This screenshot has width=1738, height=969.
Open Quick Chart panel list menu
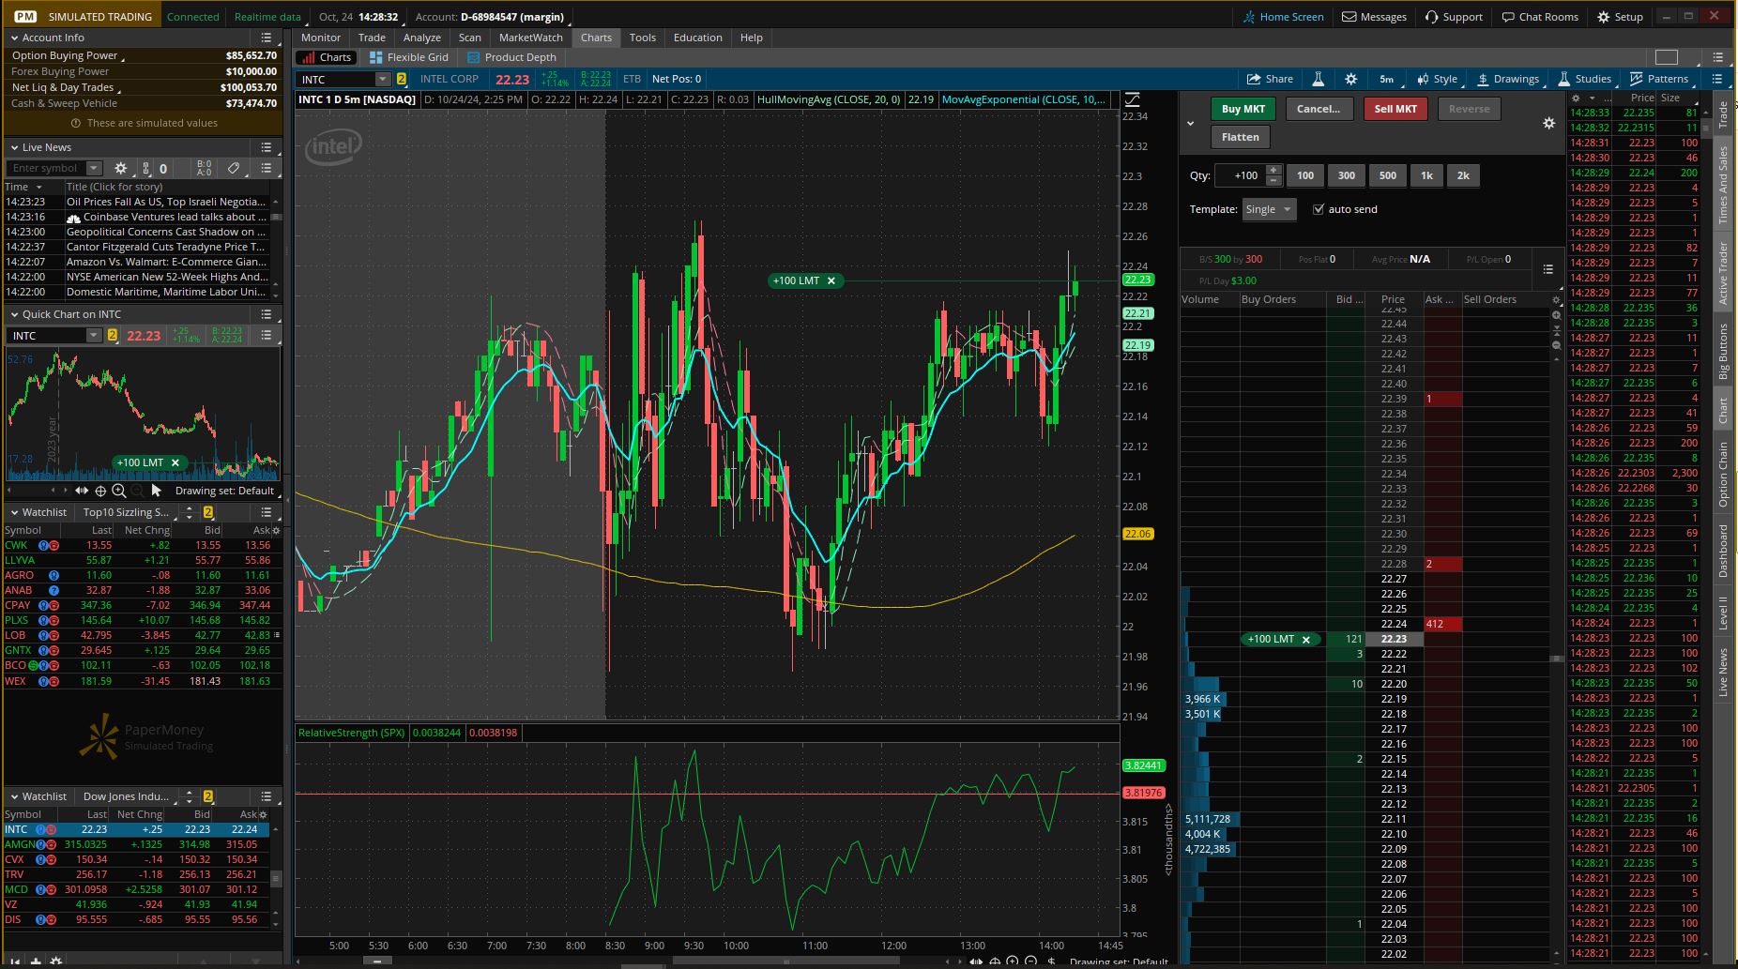pyautogui.click(x=267, y=314)
